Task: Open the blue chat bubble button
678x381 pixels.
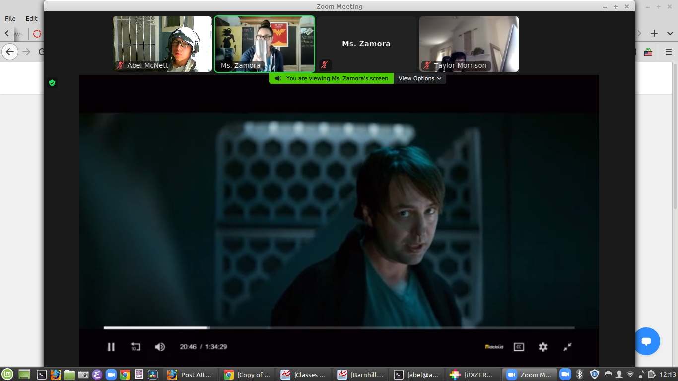Action: coord(646,341)
